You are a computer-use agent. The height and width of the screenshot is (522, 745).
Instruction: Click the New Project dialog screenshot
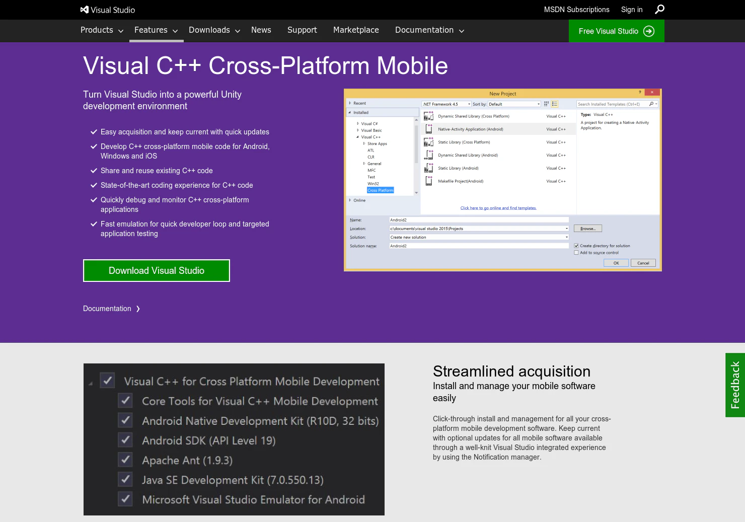tap(502, 180)
